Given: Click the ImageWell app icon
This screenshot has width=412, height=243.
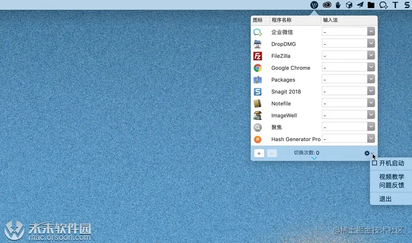Looking at the screenshot, I should 257,116.
